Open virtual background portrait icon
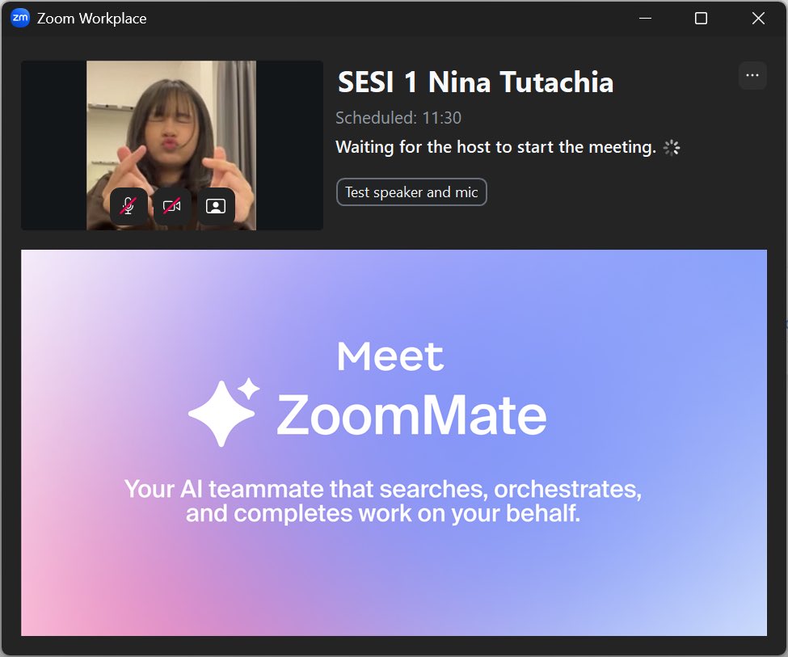 216,206
